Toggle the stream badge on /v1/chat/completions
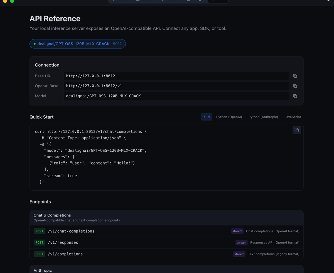This screenshot has height=273, width=334. [237, 231]
